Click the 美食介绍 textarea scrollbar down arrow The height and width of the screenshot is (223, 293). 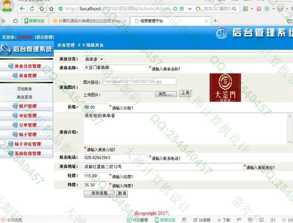289,142
